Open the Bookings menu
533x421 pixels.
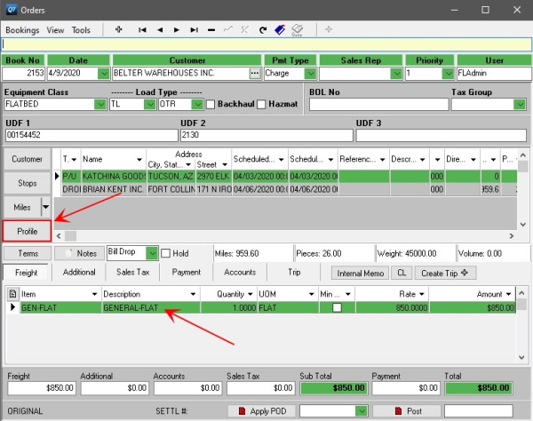click(22, 30)
